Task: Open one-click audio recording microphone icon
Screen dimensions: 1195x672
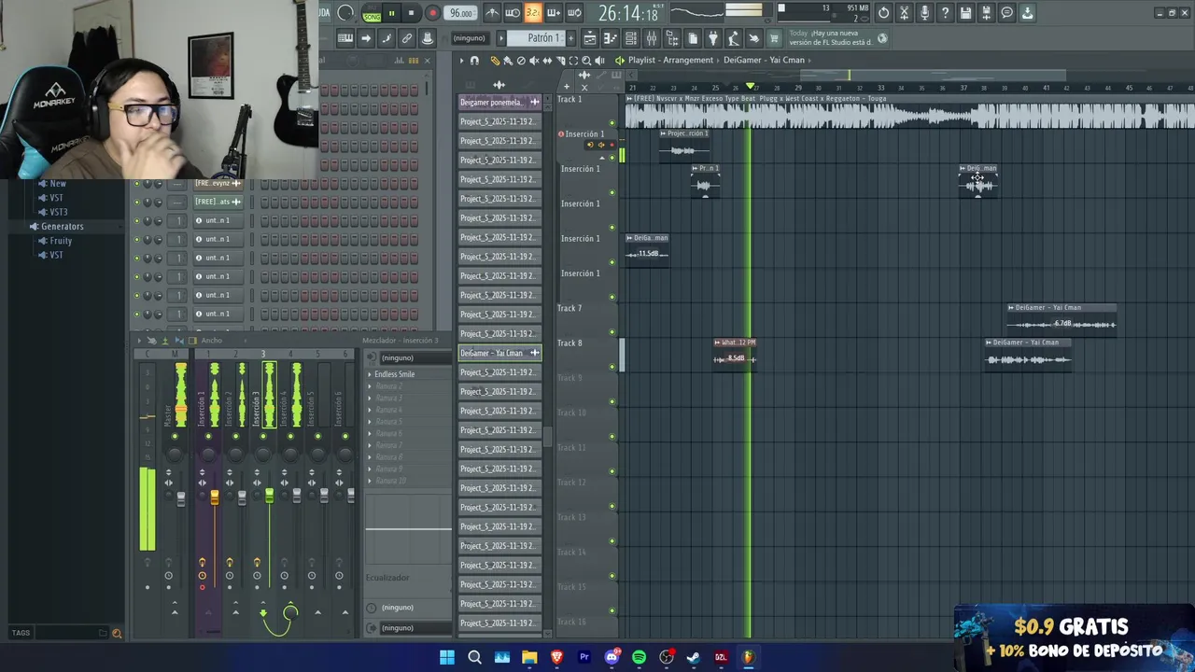Action: pyautogui.click(x=924, y=13)
